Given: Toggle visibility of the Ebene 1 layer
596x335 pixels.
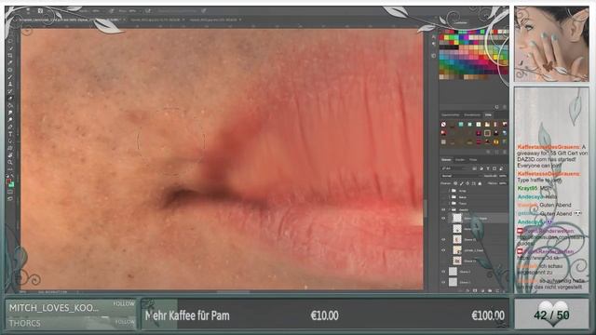Looking at the screenshot, I should pyautogui.click(x=443, y=283).
